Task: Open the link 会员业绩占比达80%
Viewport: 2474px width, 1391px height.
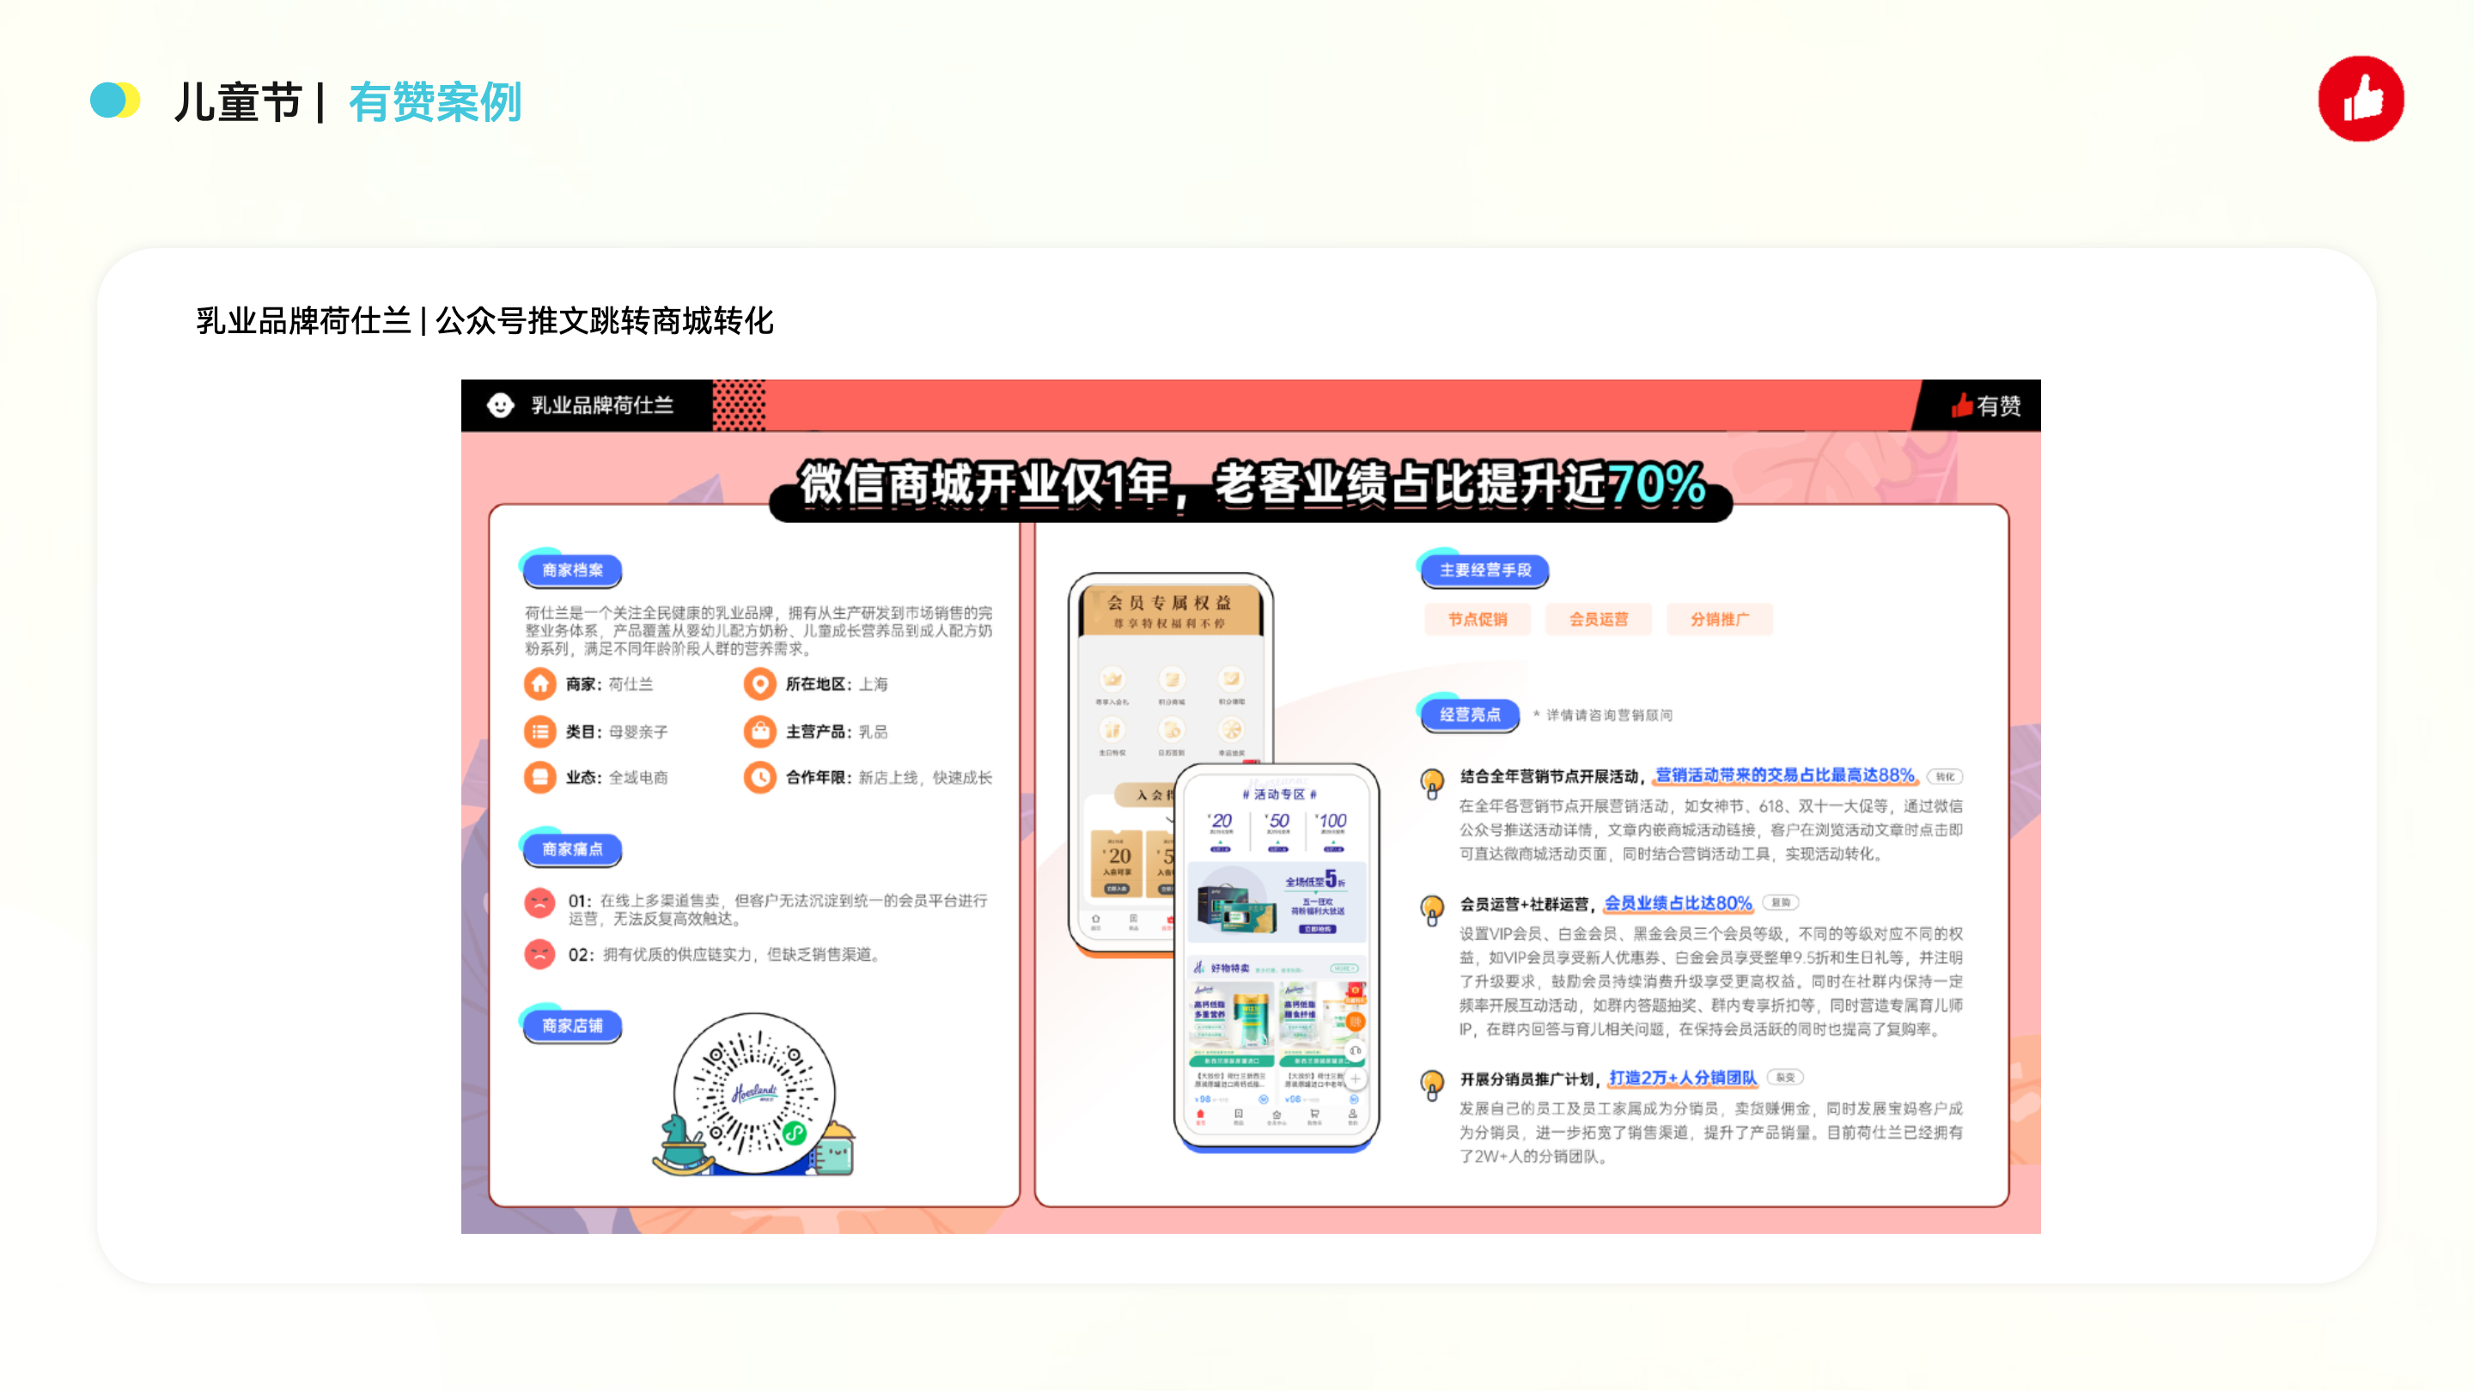Action: coord(1678,903)
